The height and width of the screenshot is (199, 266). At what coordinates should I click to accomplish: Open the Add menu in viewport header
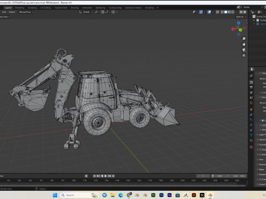point(4,12)
